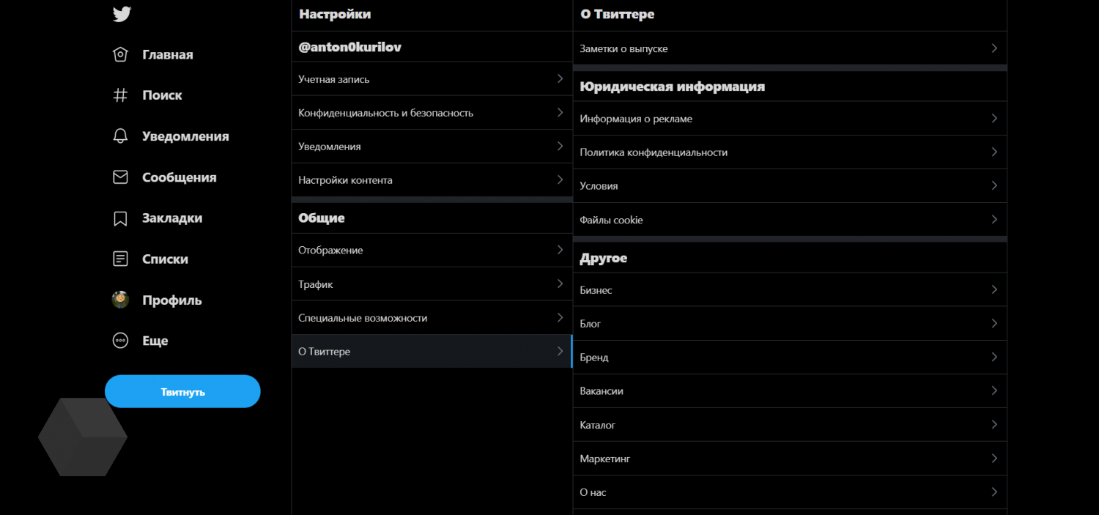Expand the Заметки о выпуске chevron
Image resolution: width=1099 pixels, height=515 pixels.
(x=994, y=48)
